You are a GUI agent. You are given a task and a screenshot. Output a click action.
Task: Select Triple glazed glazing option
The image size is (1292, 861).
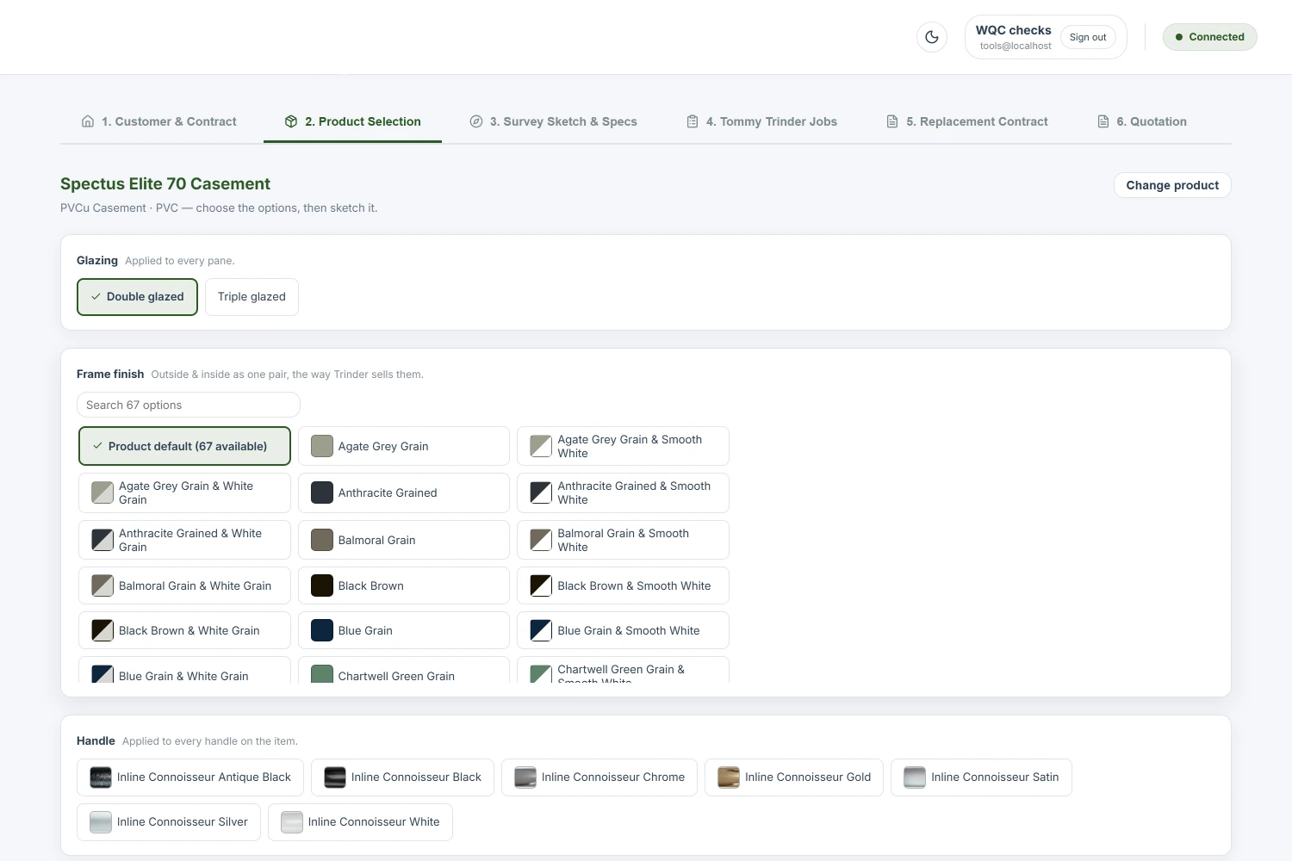point(252,297)
